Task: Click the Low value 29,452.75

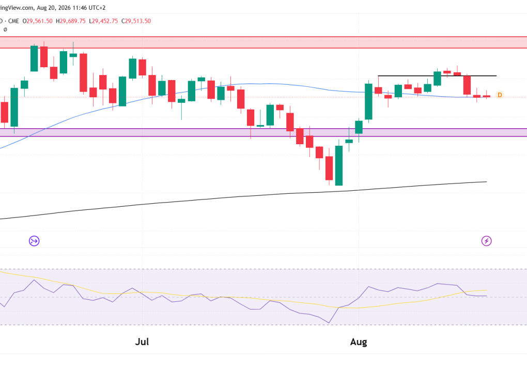Action: coord(105,21)
